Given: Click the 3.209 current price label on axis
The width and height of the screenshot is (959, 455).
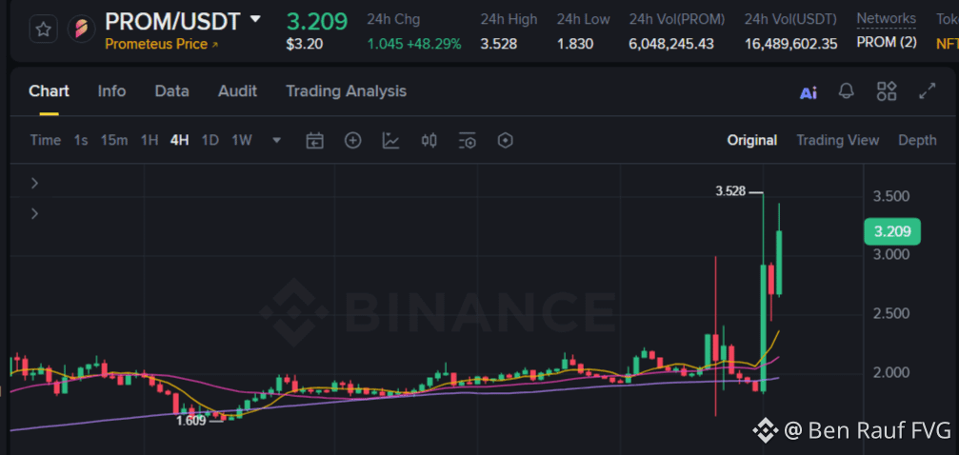Looking at the screenshot, I should point(892,231).
